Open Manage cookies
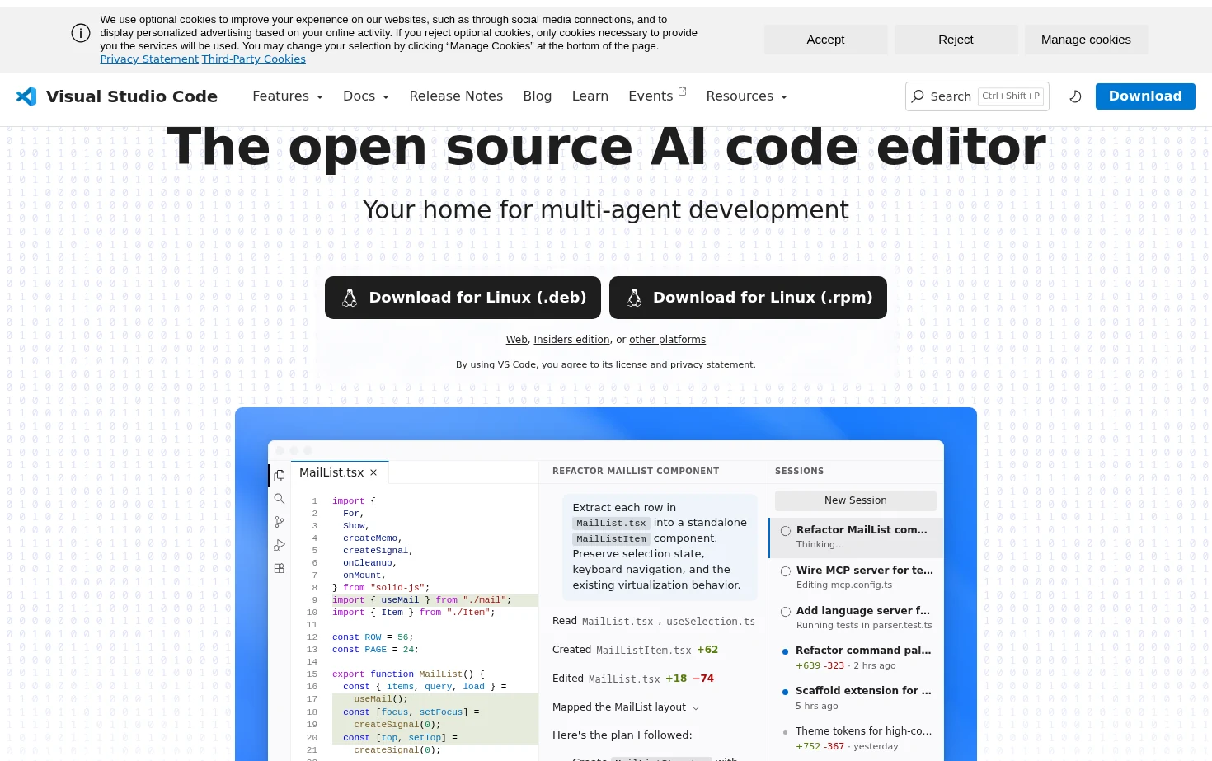 click(x=1086, y=40)
